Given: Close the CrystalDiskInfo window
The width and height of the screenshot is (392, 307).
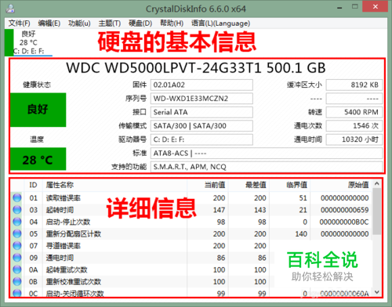Looking at the screenshot, I should (376, 6).
